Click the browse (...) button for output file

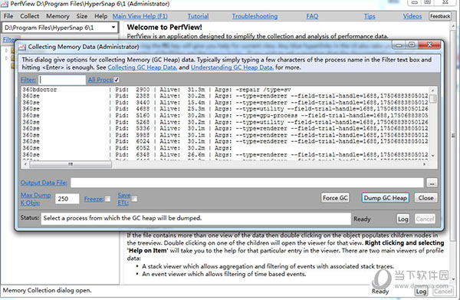(x=432, y=183)
